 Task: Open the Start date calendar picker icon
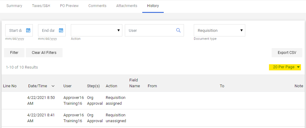pos(28,30)
